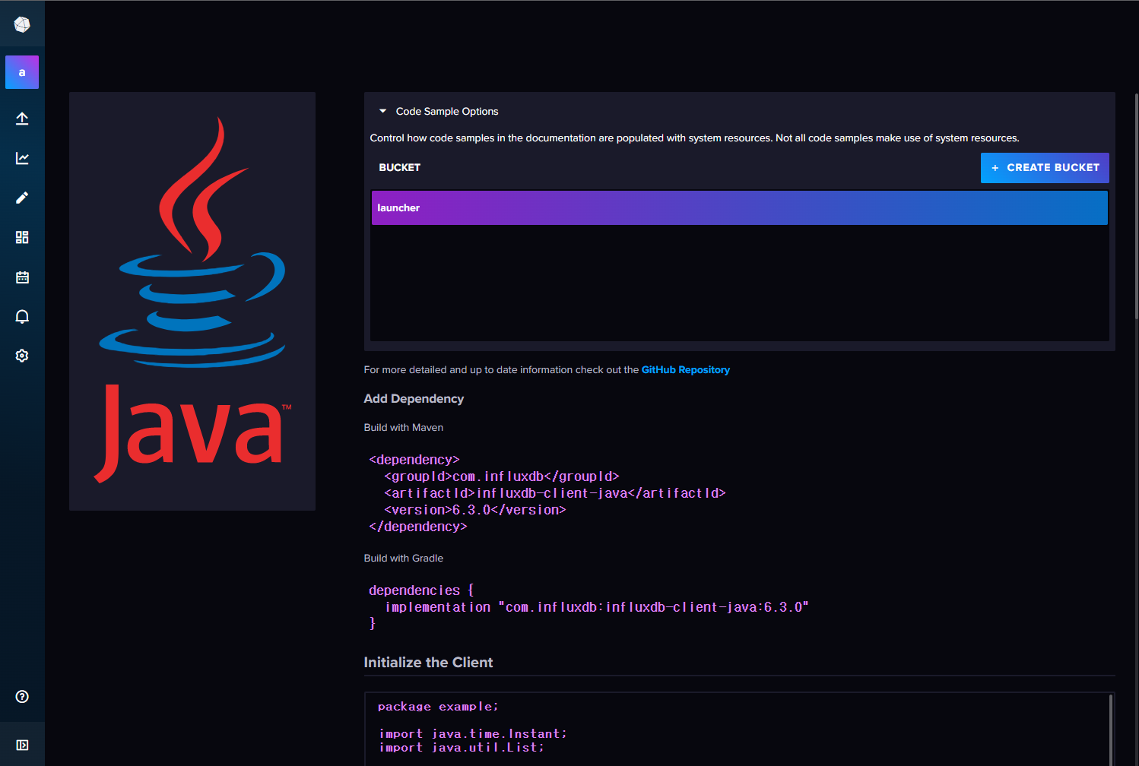Click the 'Build with Maven' label
The image size is (1139, 766).
pyautogui.click(x=404, y=428)
